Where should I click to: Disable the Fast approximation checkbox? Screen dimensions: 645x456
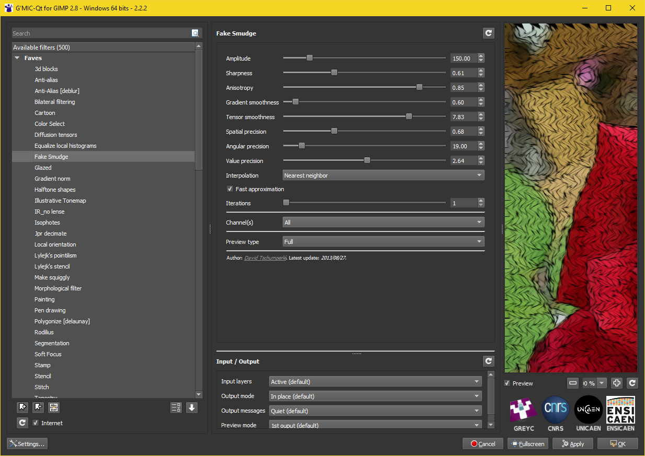(229, 189)
